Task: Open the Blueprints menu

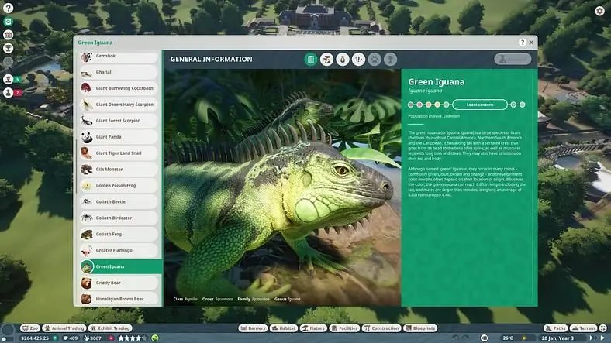Action: 420,328
